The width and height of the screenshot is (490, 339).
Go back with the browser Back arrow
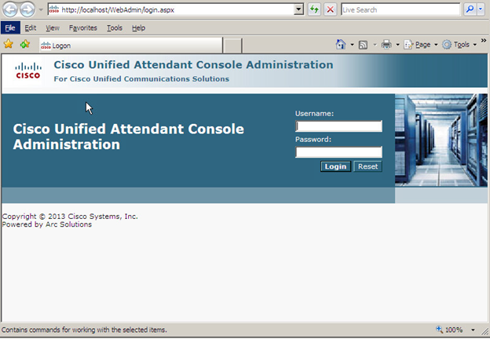click(10, 9)
